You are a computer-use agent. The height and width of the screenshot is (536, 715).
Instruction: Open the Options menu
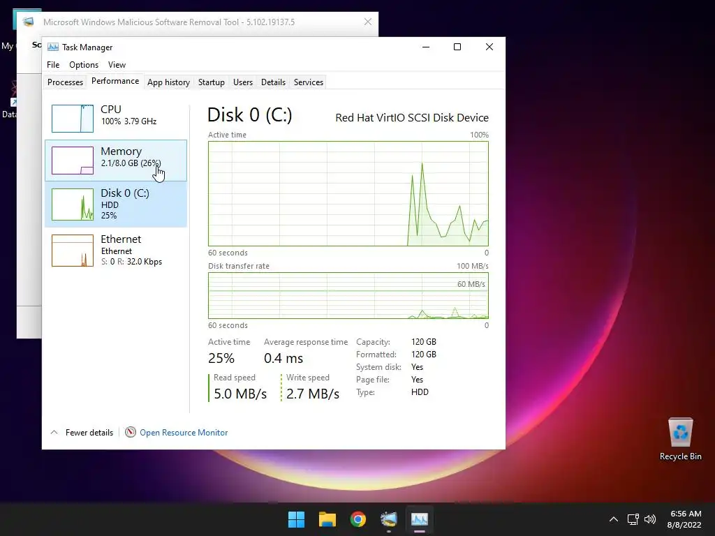[84, 65]
